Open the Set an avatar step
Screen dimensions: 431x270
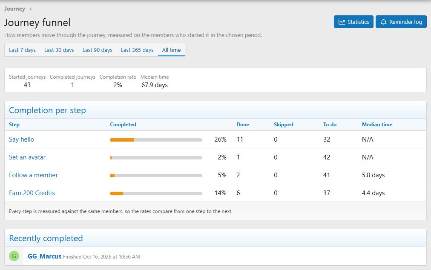click(27, 157)
